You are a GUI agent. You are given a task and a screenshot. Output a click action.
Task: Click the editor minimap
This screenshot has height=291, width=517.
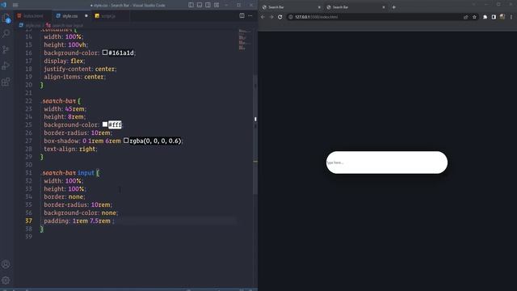245,40
